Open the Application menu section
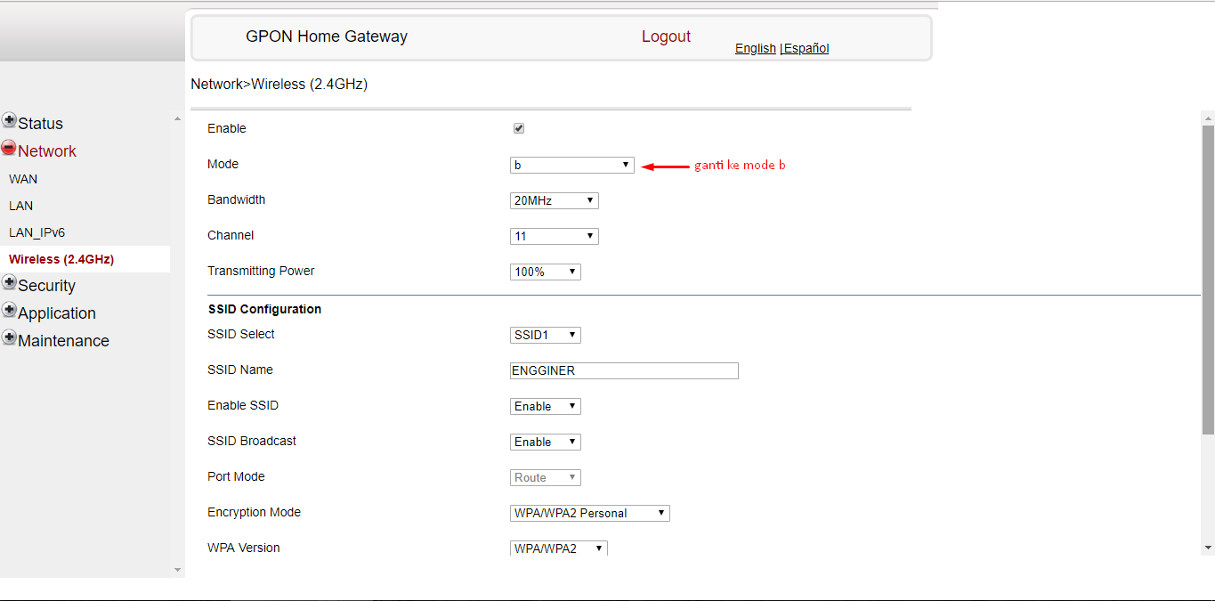This screenshot has width=1215, height=601. pos(57,313)
